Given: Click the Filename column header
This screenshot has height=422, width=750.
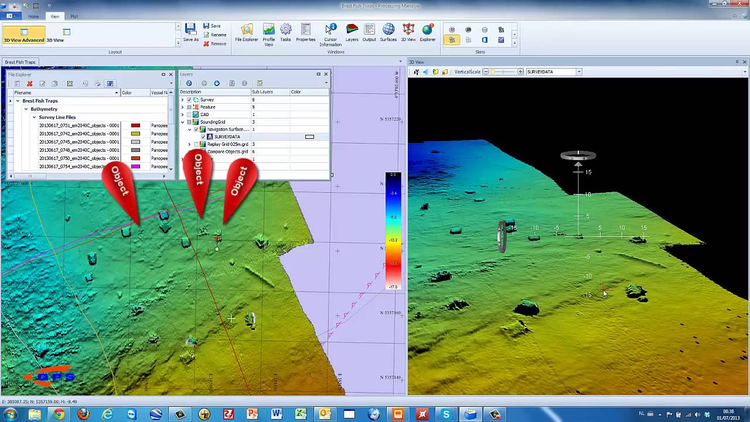Looking at the screenshot, I should tap(67, 93).
